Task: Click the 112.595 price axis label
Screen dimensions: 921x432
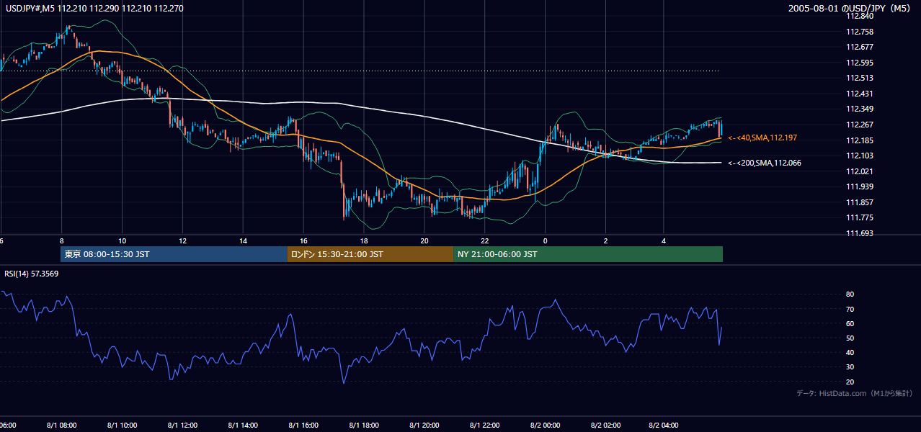Action: tap(859, 63)
